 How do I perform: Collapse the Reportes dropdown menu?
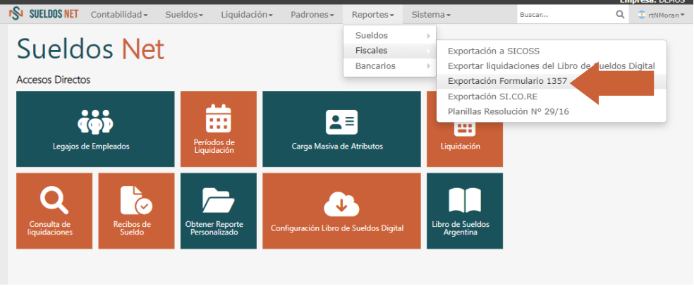(x=372, y=15)
